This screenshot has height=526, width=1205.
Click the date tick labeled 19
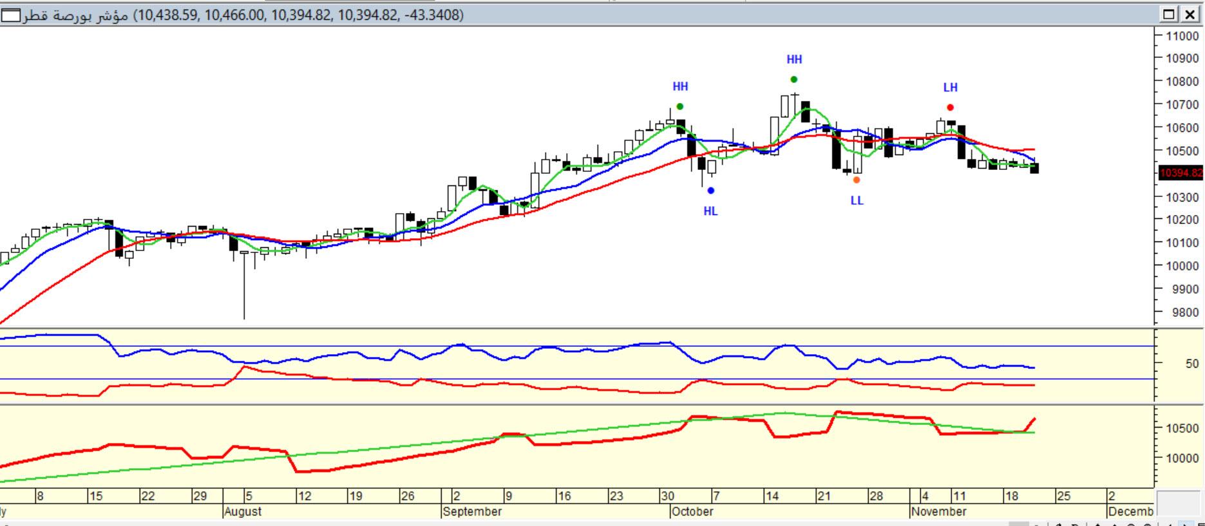[x=356, y=496]
